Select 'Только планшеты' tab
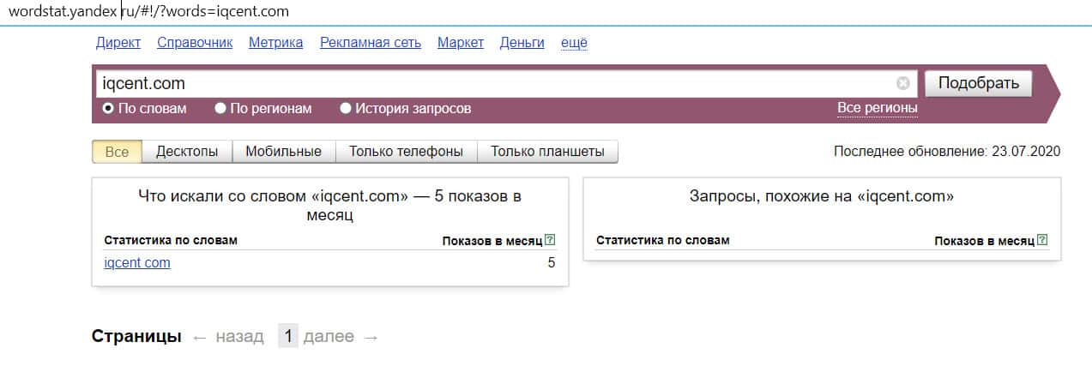This screenshot has height=372, width=1092. tap(547, 152)
